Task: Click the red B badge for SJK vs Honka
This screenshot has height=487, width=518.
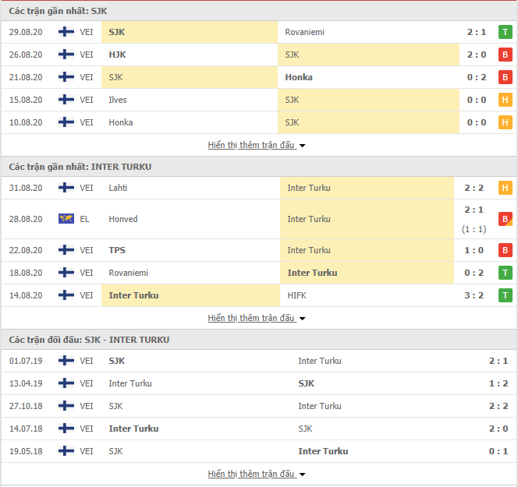Action: tap(505, 77)
